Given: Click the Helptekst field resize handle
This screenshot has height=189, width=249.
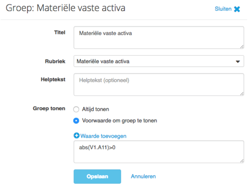Looking at the screenshot, I should click(x=242, y=94).
